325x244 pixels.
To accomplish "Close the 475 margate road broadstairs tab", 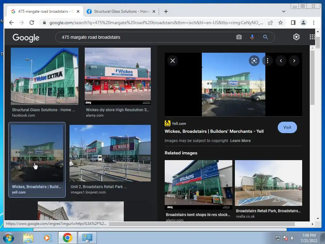I will 78,11.
